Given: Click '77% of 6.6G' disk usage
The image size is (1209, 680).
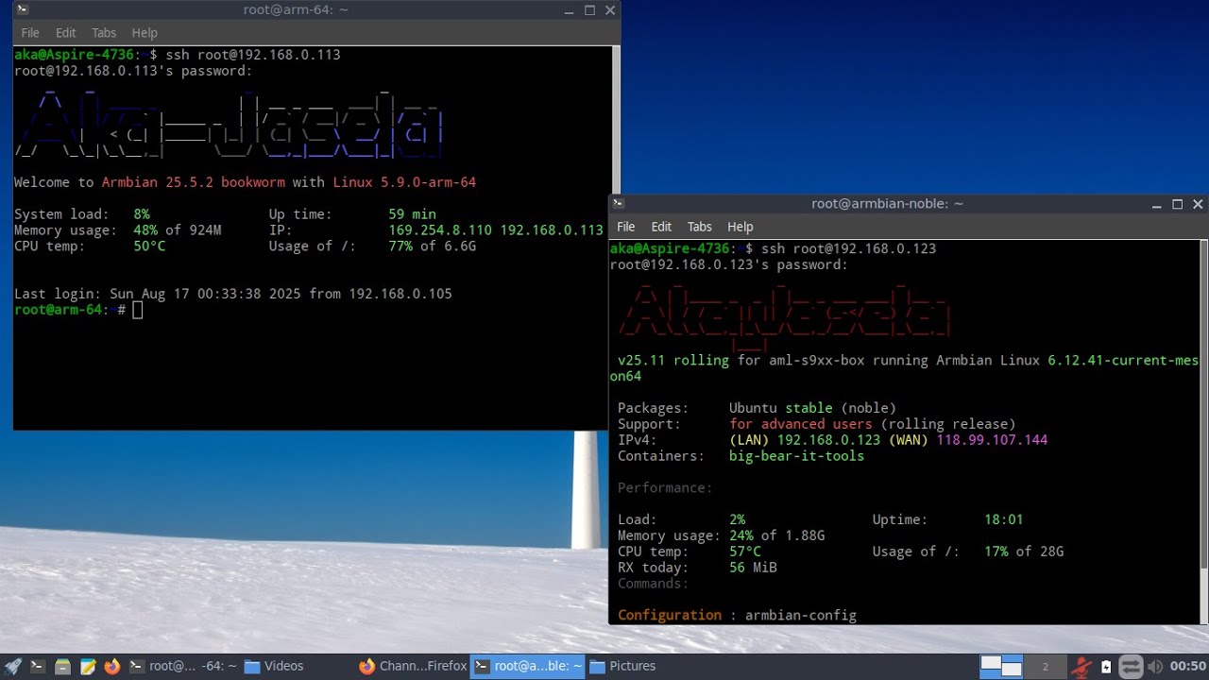Looking at the screenshot, I should (x=433, y=246).
